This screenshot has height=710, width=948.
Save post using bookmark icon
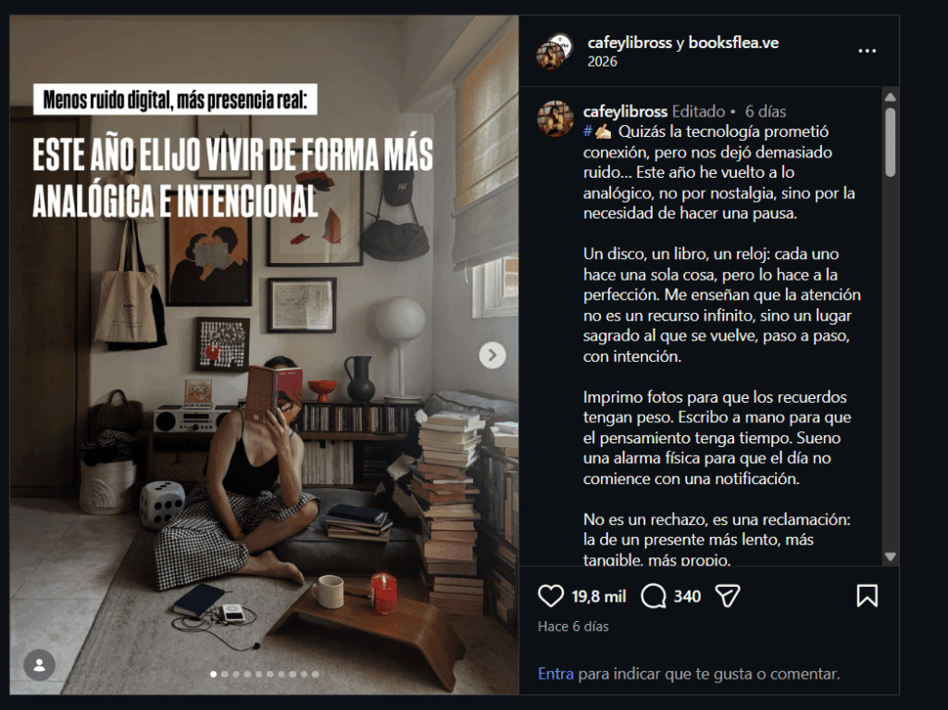[x=867, y=596]
